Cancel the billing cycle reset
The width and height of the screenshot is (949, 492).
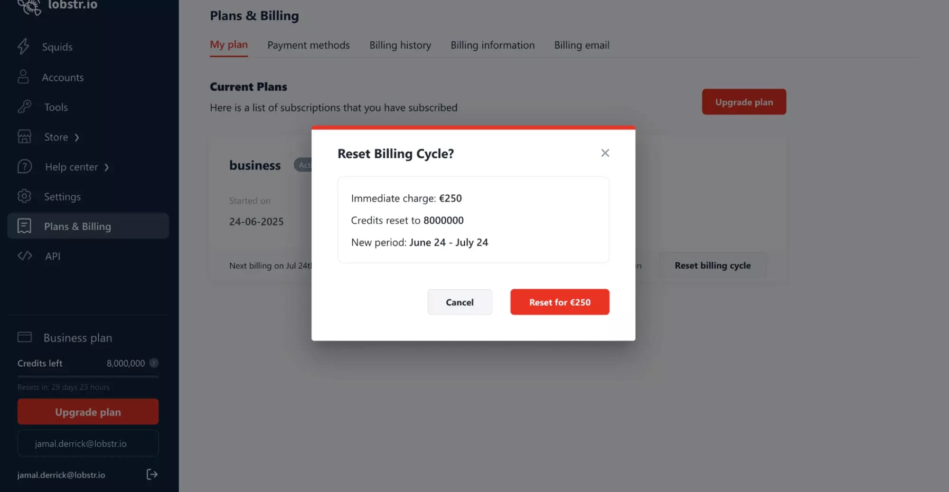point(459,302)
